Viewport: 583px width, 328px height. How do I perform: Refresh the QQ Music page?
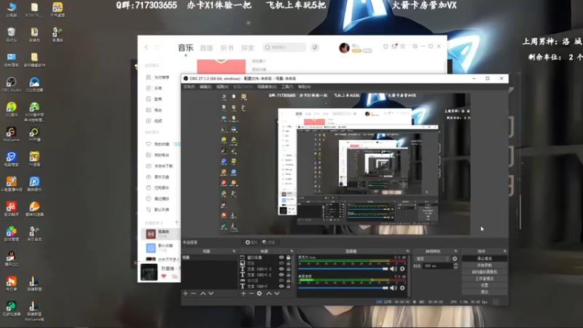pos(157,47)
